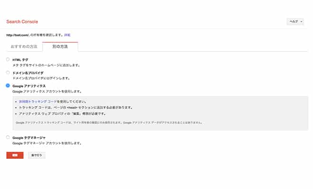Screen dimensions: 313x189
Task: Open the 詳細 link next to the URL
Action: [x=67, y=35]
